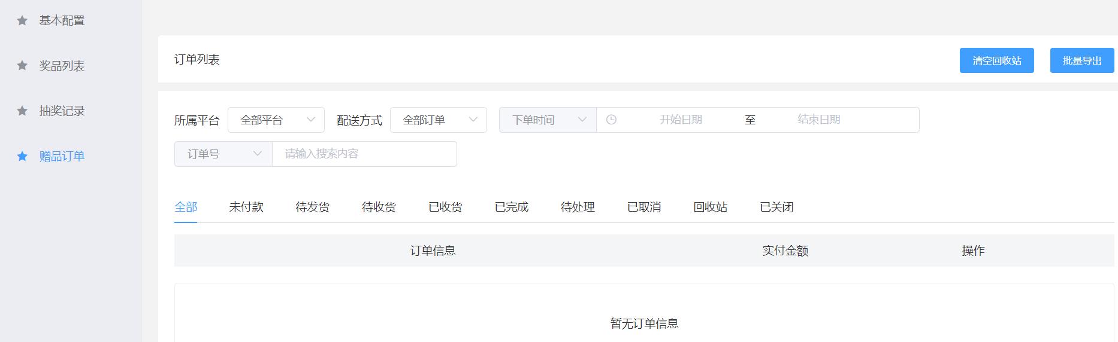Open the 下单时间 time type dropdown
The image size is (1118, 342).
coord(548,120)
